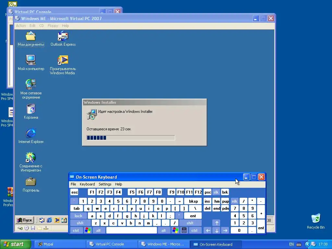Click the F5 function key
The width and height of the screenshot is (332, 249).
pos(132,192)
